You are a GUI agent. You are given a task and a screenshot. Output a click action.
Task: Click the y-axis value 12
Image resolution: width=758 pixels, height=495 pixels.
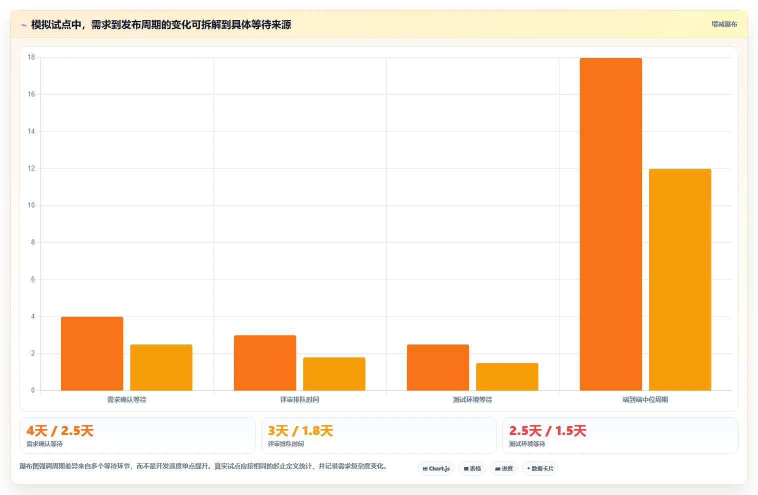31,168
